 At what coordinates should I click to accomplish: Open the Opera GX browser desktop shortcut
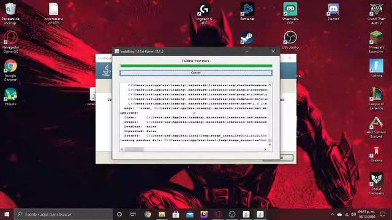(10, 42)
